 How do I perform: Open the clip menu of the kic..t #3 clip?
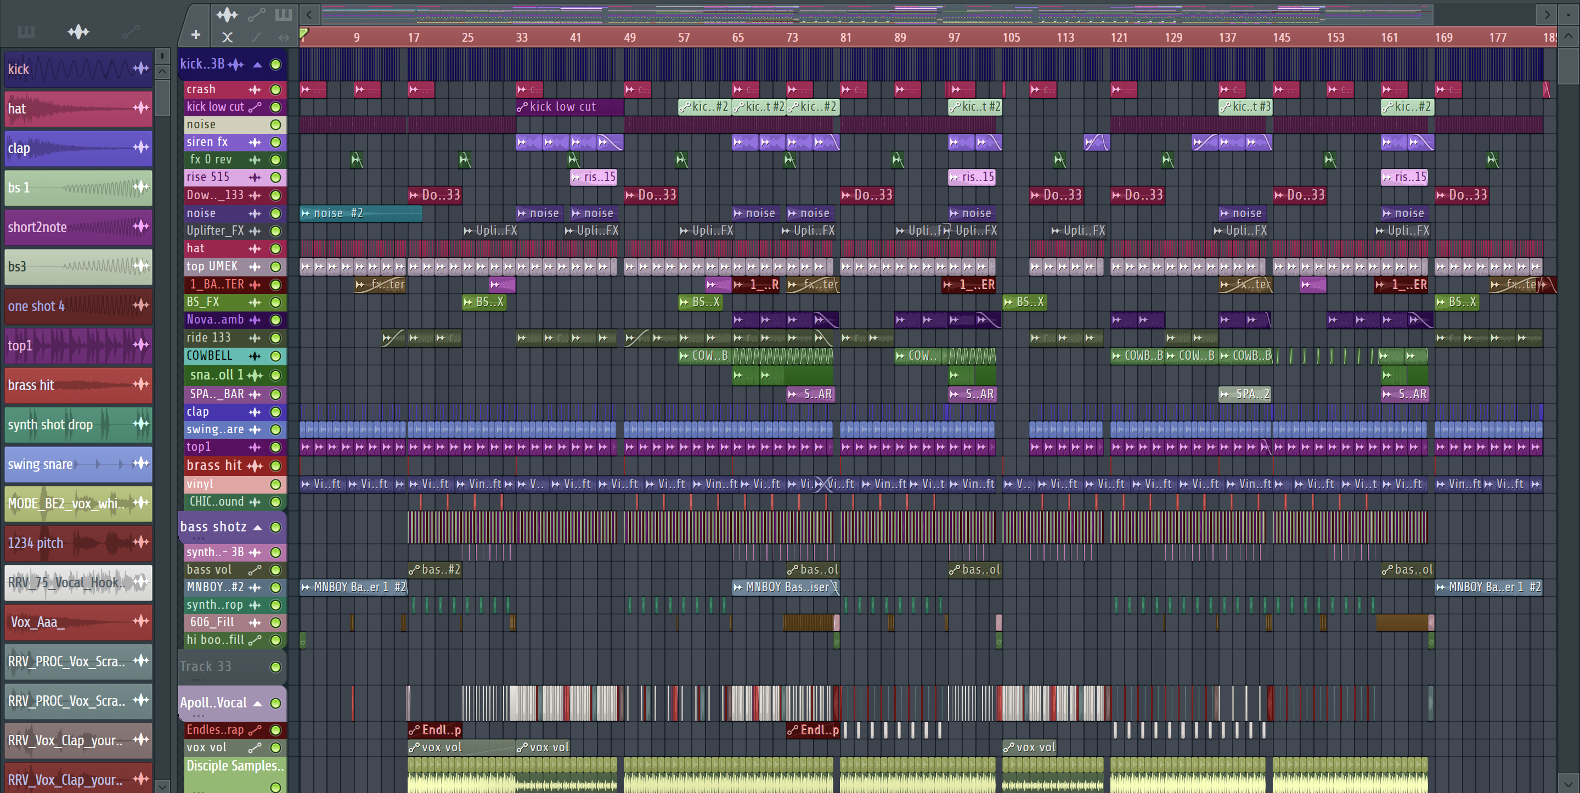tap(1225, 107)
